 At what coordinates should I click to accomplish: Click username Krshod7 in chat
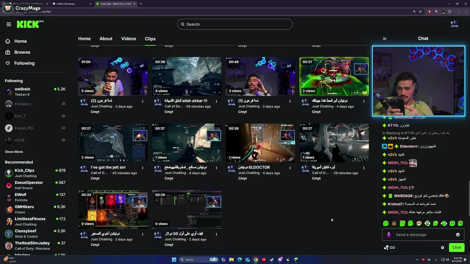pos(396,204)
